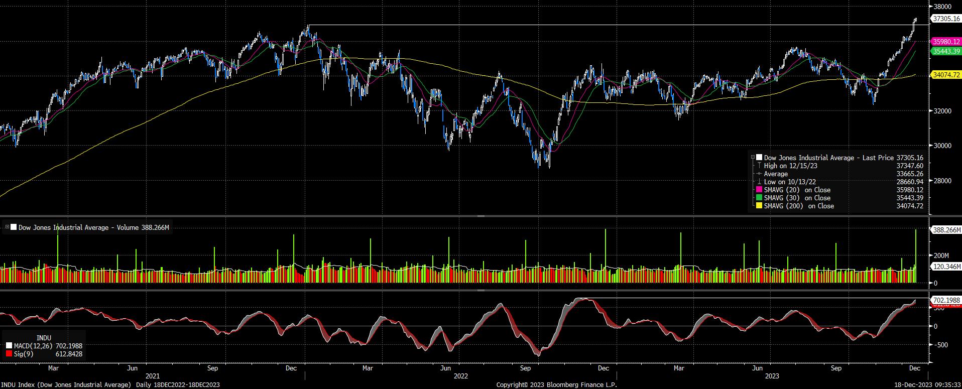Click the -500 MACD axis label
Image resolution: width=962 pixels, height=389 pixels.
coord(941,345)
